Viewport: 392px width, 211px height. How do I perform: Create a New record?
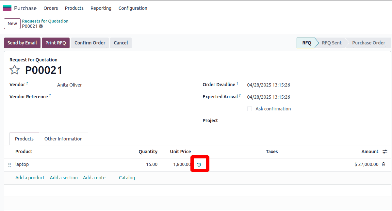click(x=12, y=24)
